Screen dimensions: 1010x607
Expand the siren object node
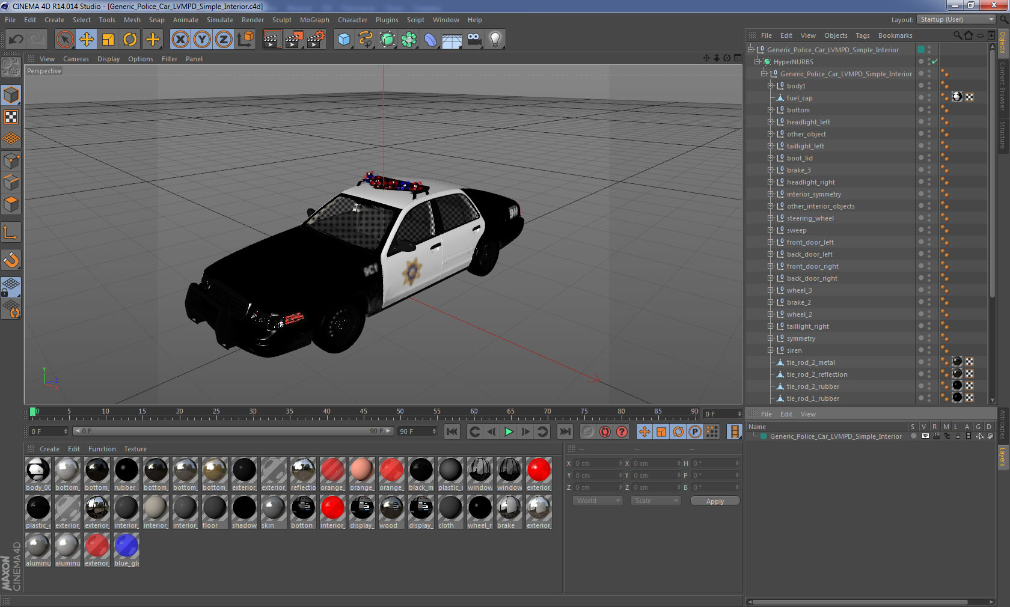coord(770,350)
